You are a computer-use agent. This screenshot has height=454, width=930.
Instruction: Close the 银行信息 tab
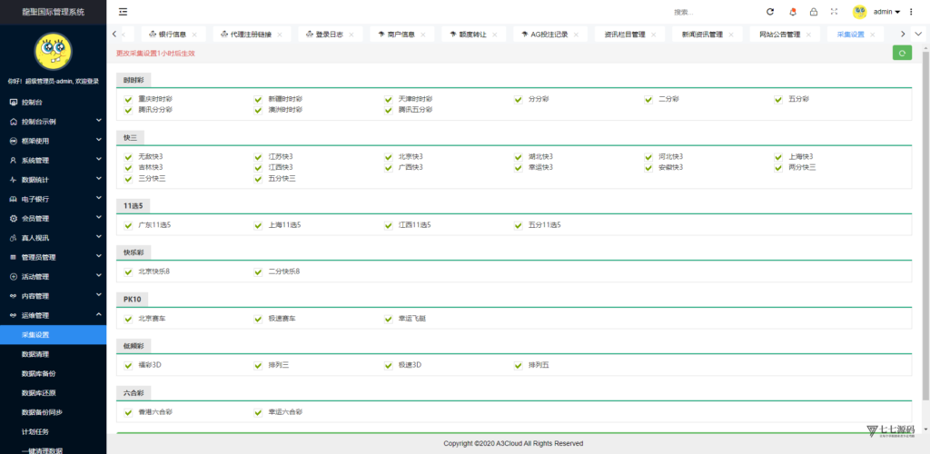194,35
